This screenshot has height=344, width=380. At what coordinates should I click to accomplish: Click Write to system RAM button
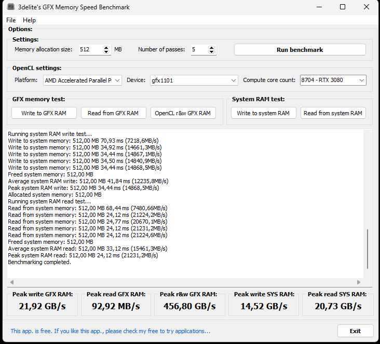click(263, 113)
